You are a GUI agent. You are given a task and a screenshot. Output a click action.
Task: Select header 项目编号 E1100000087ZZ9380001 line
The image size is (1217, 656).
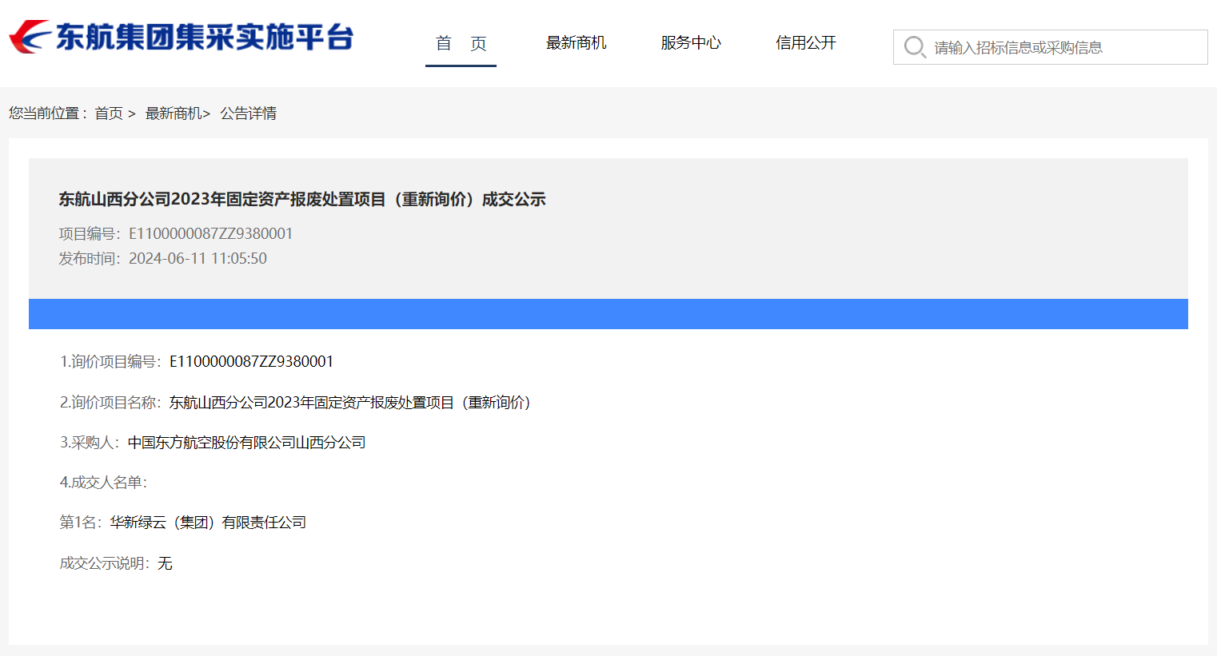pyautogui.click(x=176, y=233)
